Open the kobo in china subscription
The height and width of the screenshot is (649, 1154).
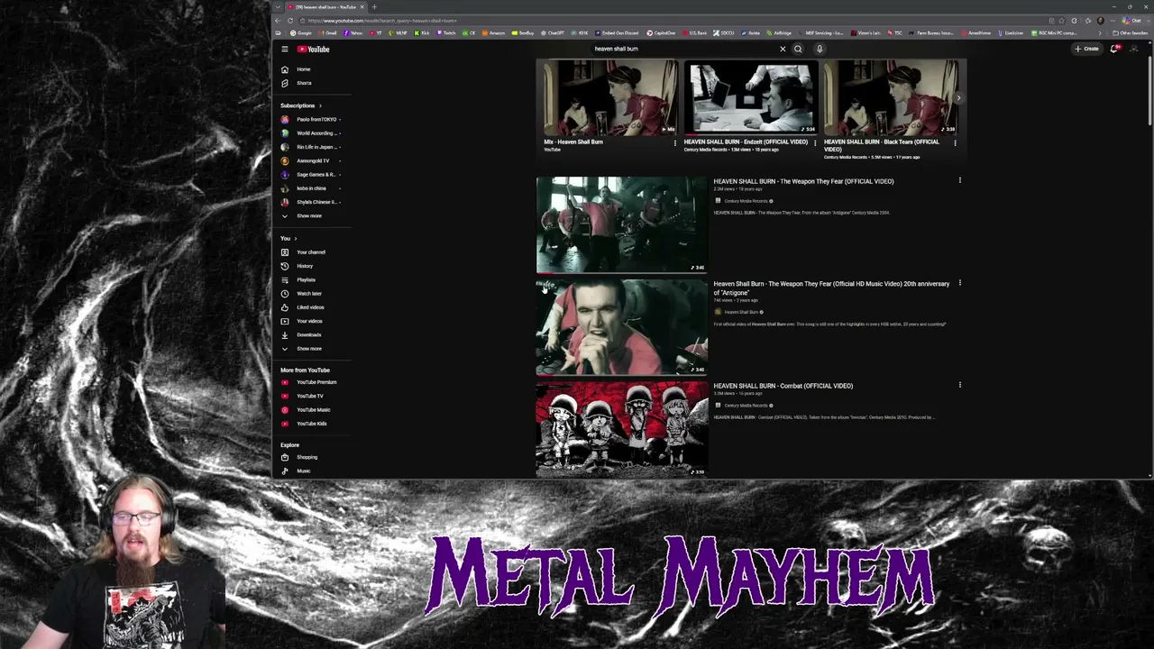(x=312, y=188)
